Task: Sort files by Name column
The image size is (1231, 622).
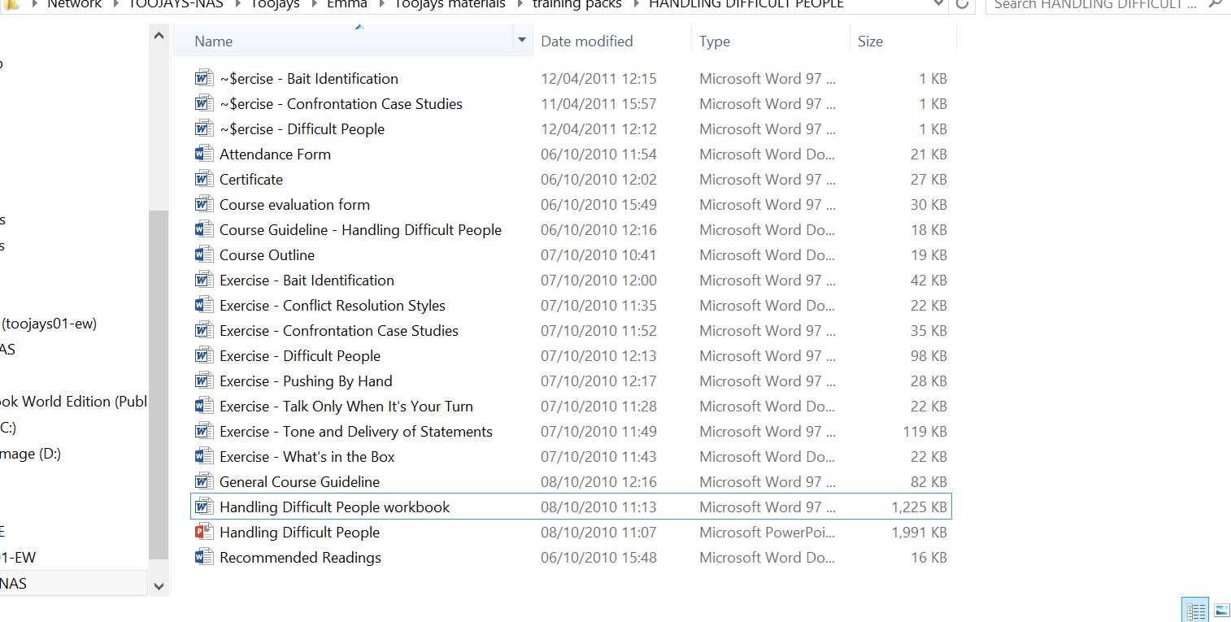Action: 213,41
